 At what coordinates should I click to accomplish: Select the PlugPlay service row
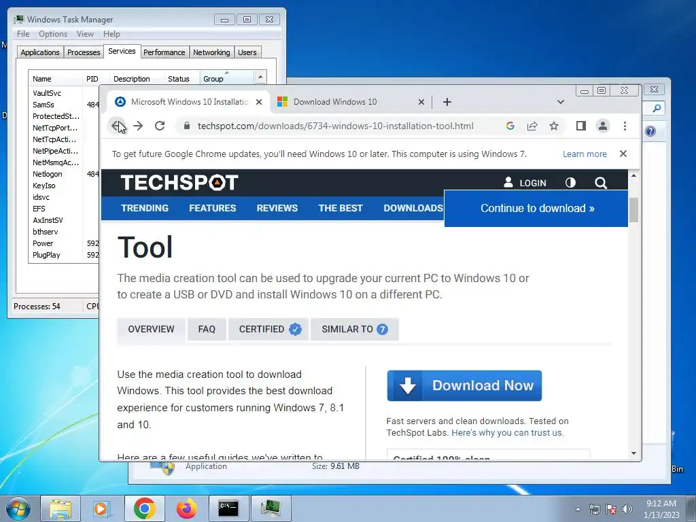[64, 255]
